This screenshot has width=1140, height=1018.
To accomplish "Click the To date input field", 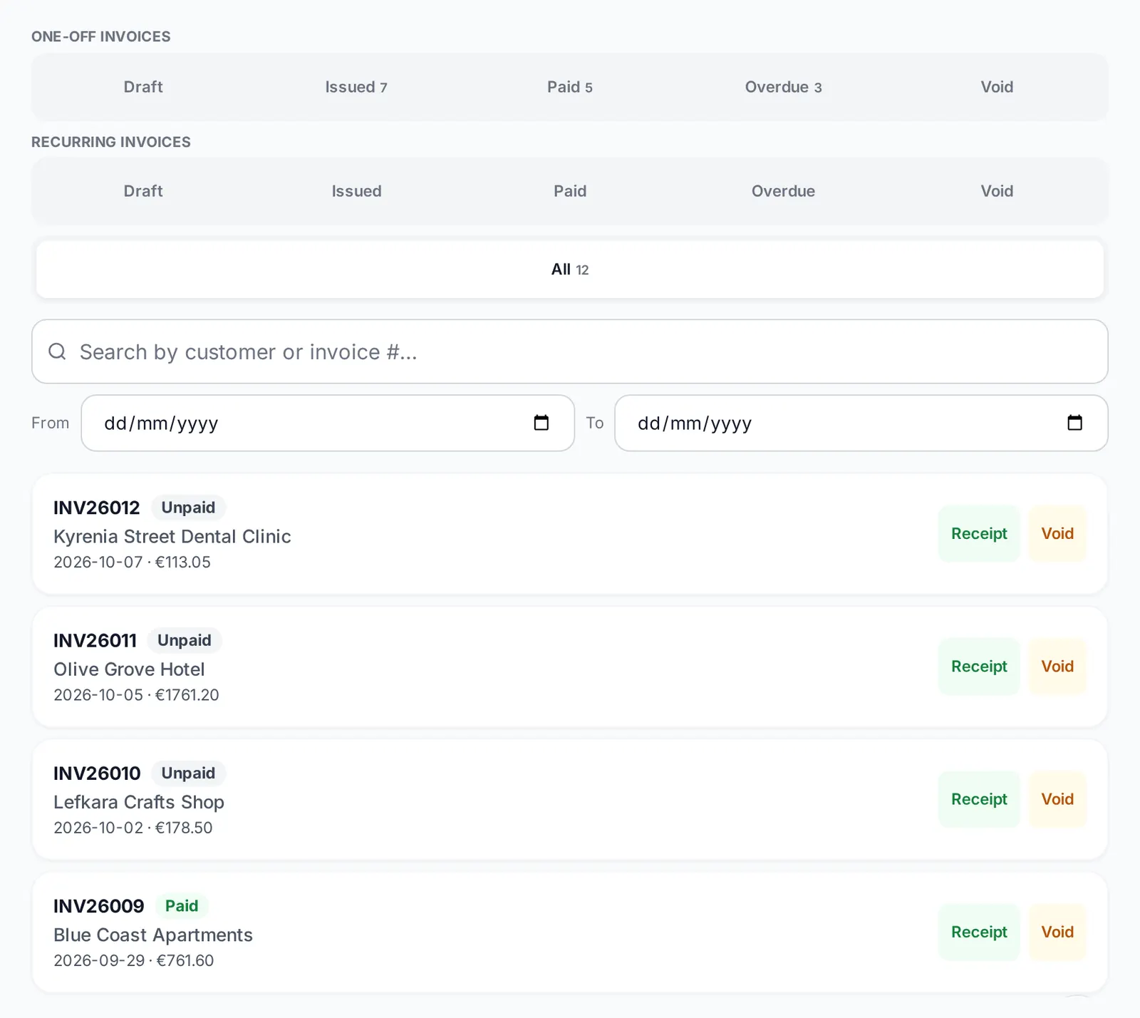I will click(861, 423).
